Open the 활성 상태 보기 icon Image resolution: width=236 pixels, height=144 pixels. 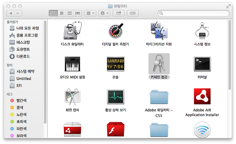115,97
